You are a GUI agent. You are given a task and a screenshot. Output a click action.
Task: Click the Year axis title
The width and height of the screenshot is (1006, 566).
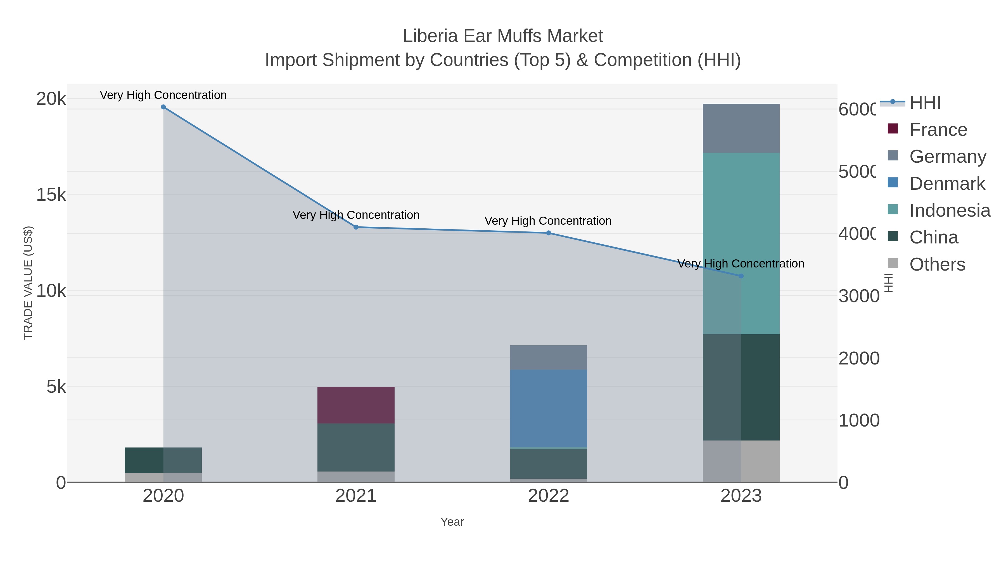[x=452, y=522]
